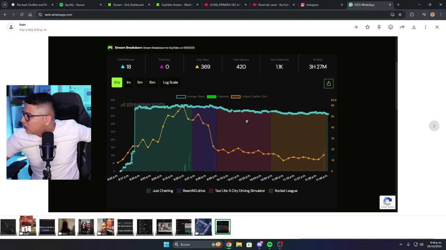Click the taskbar Buscar search box
The width and height of the screenshot is (446, 250).
pos(198,244)
